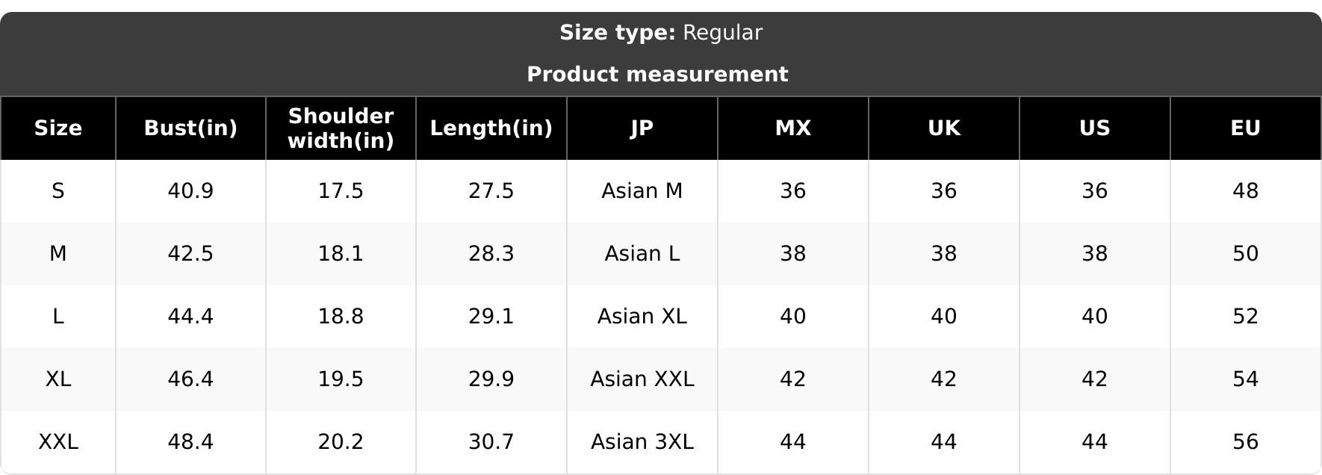This screenshot has height=475, width=1322.
Task: Select bust value 44.4
Action: pyautogui.click(x=190, y=317)
